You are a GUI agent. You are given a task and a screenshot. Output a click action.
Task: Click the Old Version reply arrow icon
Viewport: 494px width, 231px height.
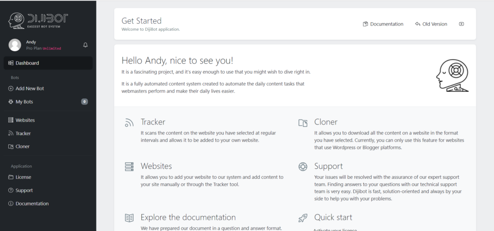(417, 24)
